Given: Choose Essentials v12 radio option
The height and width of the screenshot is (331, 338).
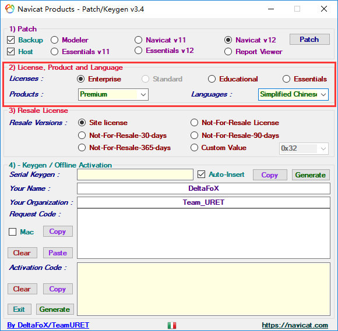Looking at the screenshot, I should pyautogui.click(x=138, y=51).
